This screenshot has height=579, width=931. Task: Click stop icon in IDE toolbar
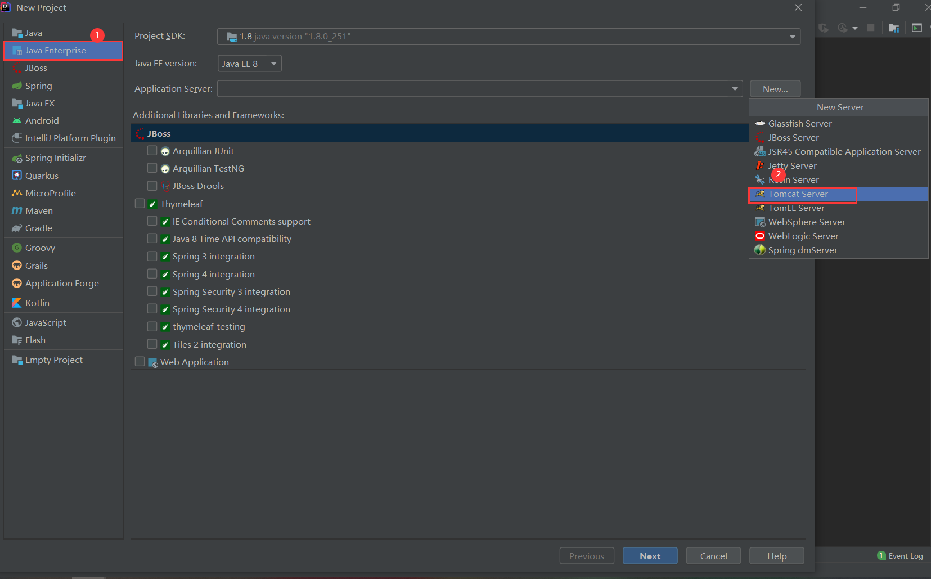[871, 28]
